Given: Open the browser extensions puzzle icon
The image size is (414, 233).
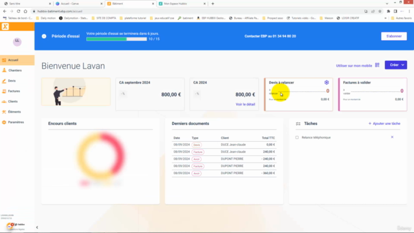Looking at the screenshot, I should (388, 12).
